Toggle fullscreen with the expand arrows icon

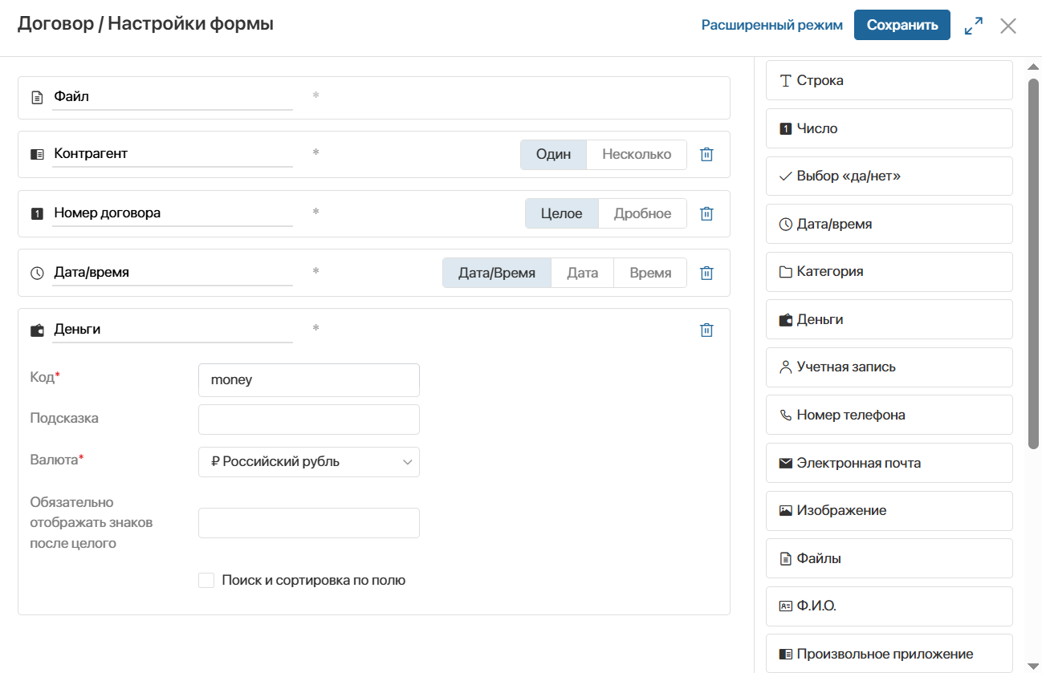pos(974,26)
